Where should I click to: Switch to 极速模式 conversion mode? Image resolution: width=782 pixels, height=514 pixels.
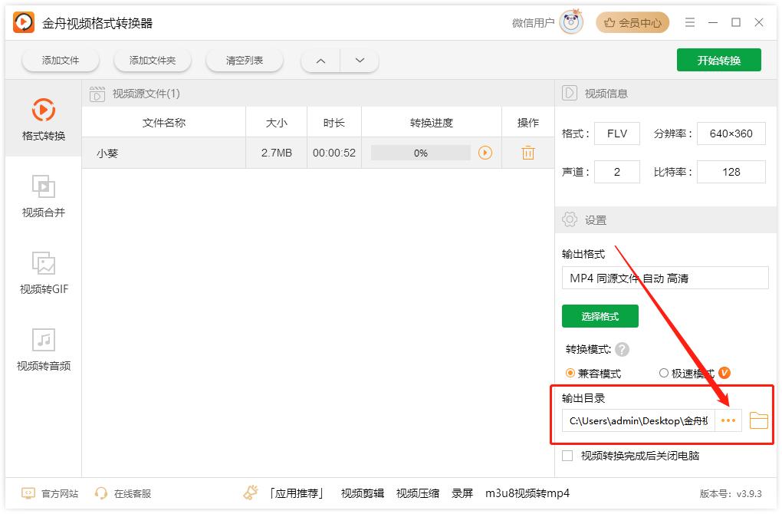(663, 372)
